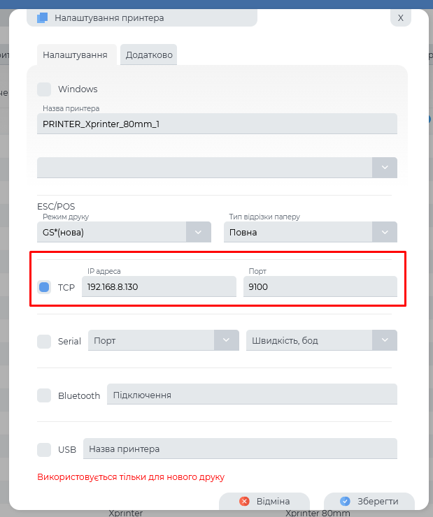Switch to the Додатково tab
The height and width of the screenshot is (517, 433).
pos(148,55)
